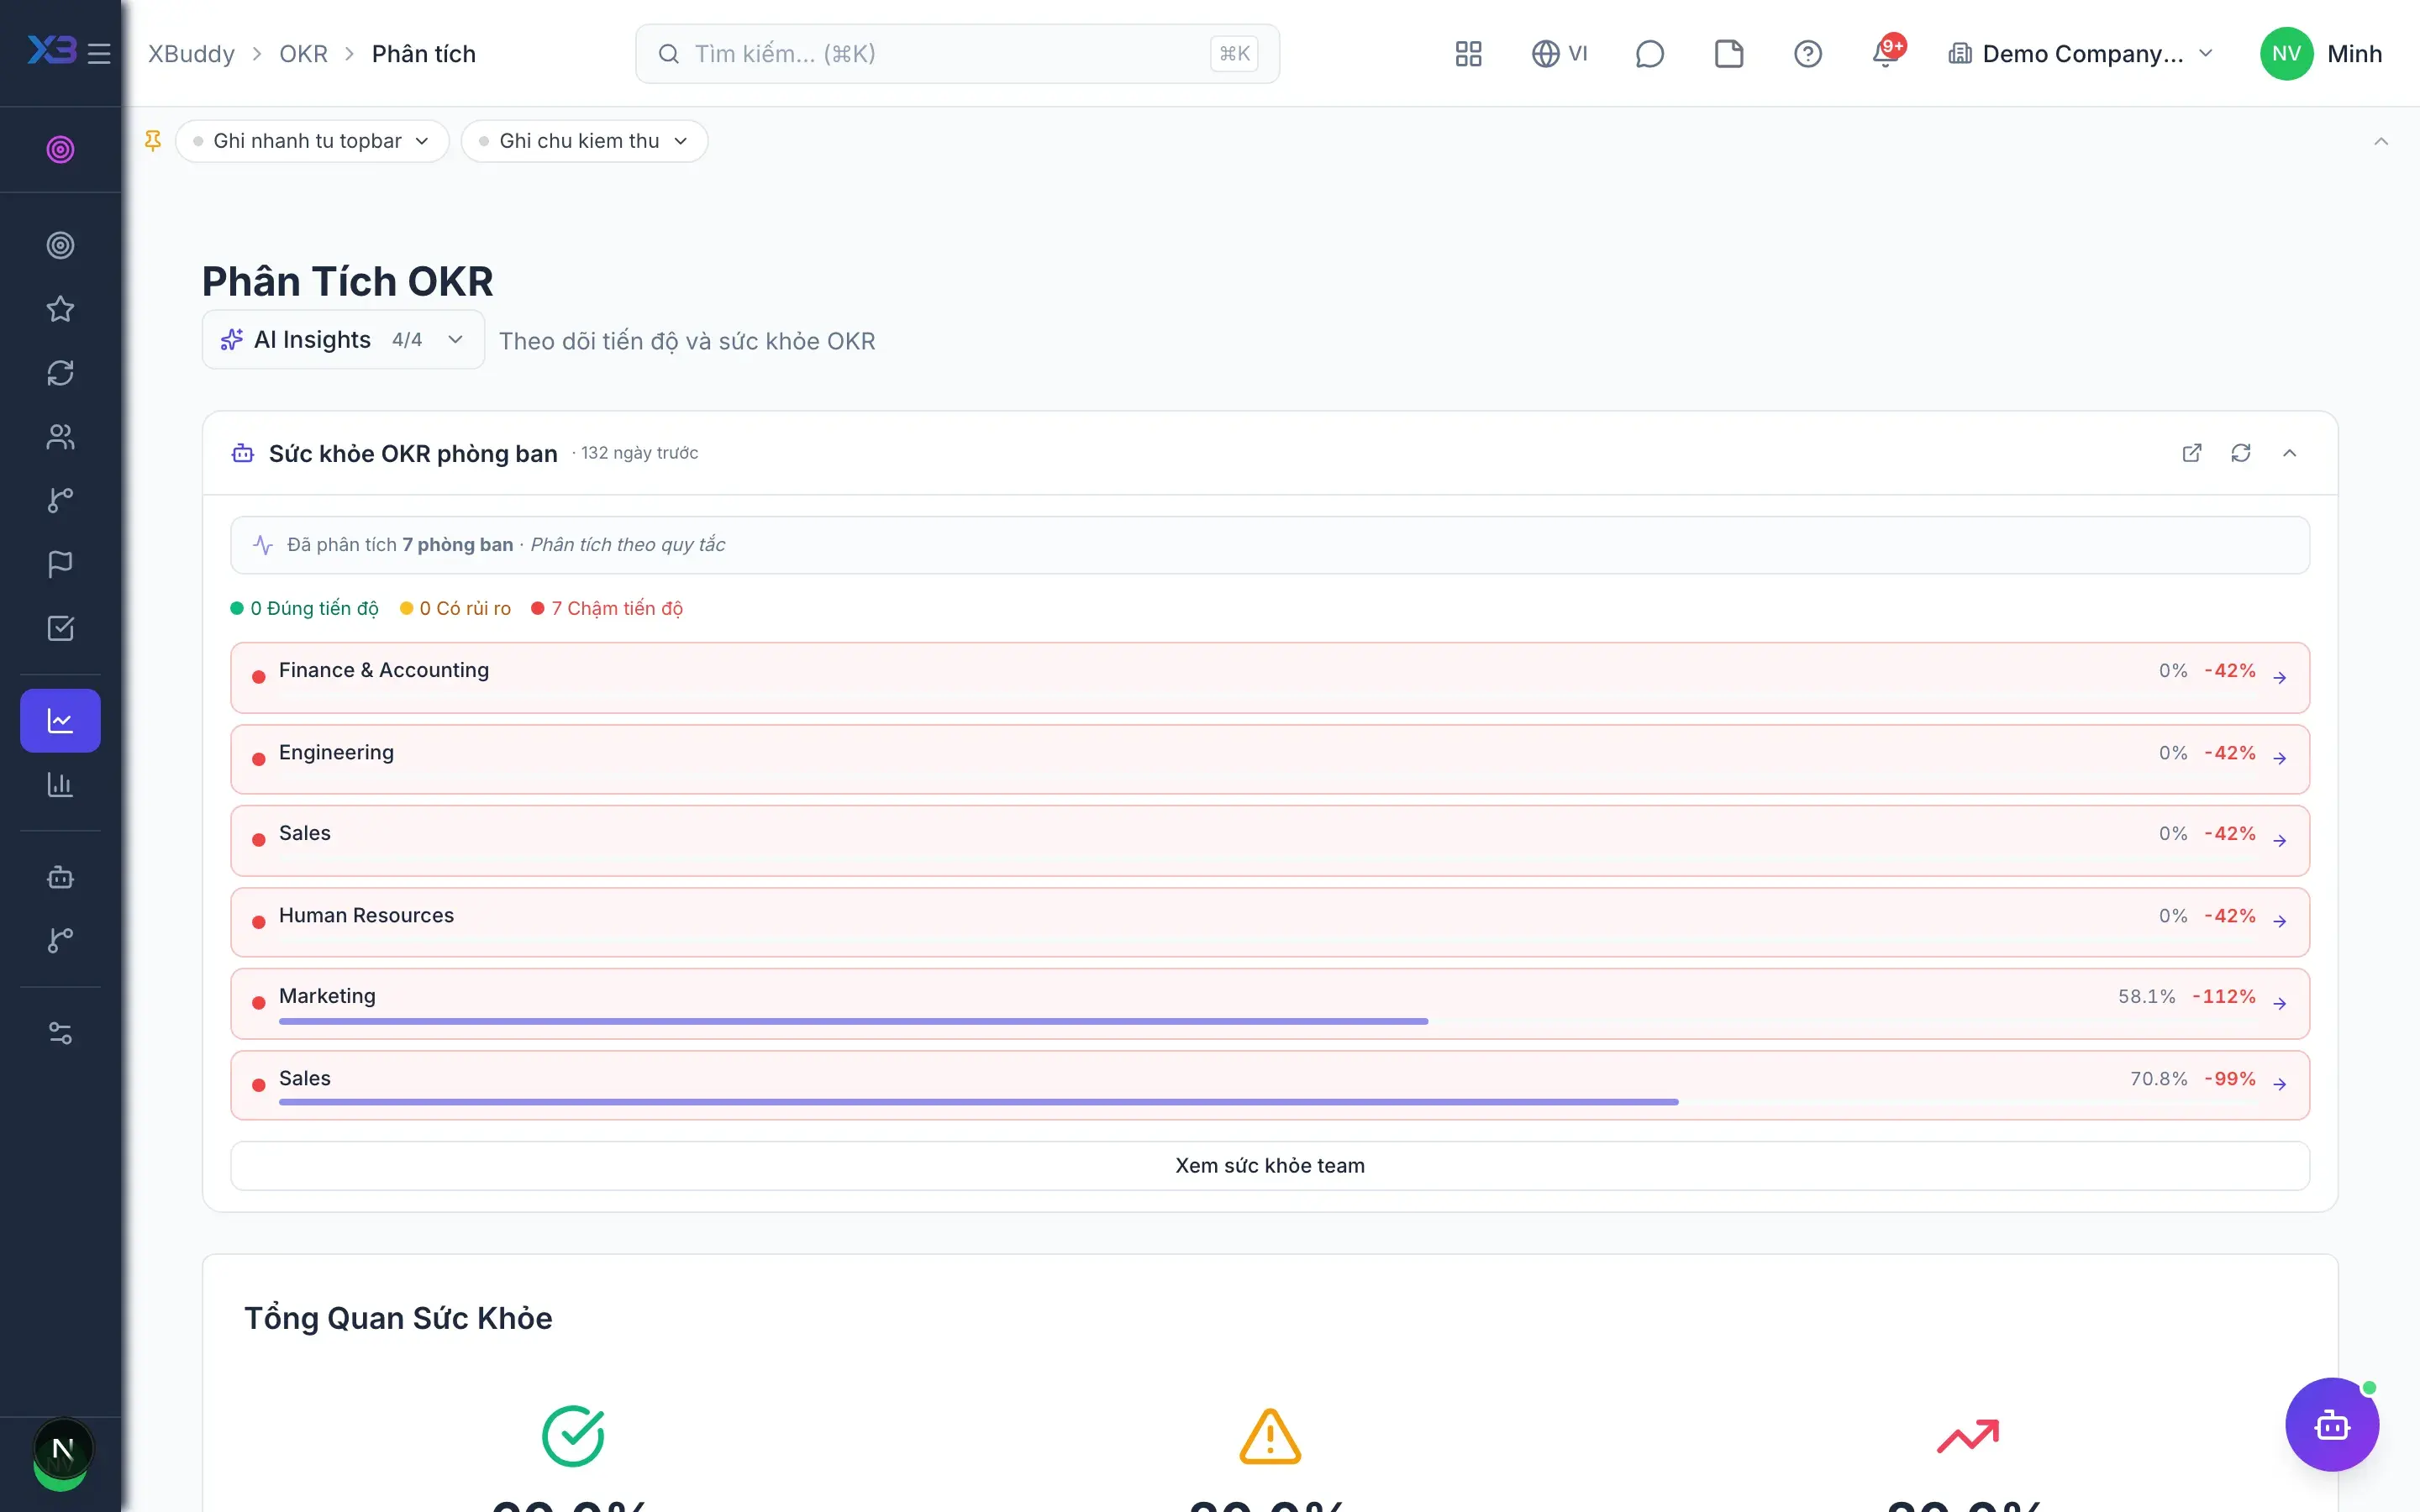This screenshot has width=2420, height=1512.
Task: Switch language via the VI globe button
Action: point(1559,53)
